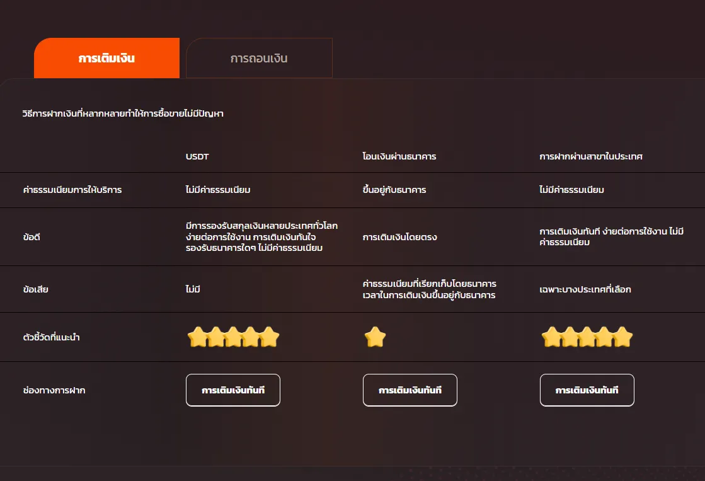Switch to the การถอนเงิน withdrawal tab
Viewport: 705px width, 481px height.
point(259,58)
